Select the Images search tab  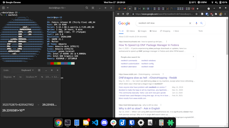[x=142, y=31]
